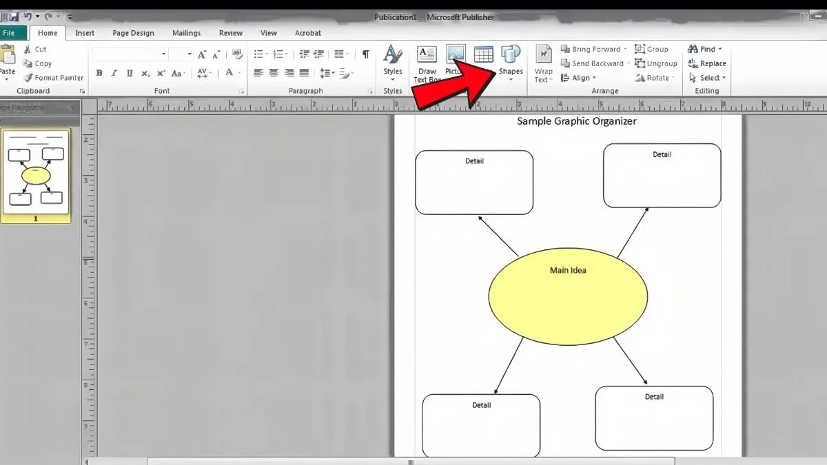Click the Ungroup command
This screenshot has height=465, width=827.
(657, 63)
